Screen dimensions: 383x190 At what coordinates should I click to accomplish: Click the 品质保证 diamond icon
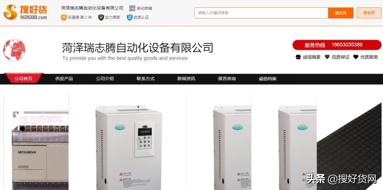point(327,57)
